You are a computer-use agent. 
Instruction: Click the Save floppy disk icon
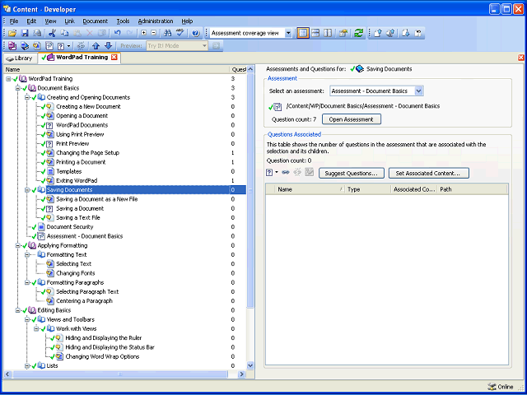(25, 33)
